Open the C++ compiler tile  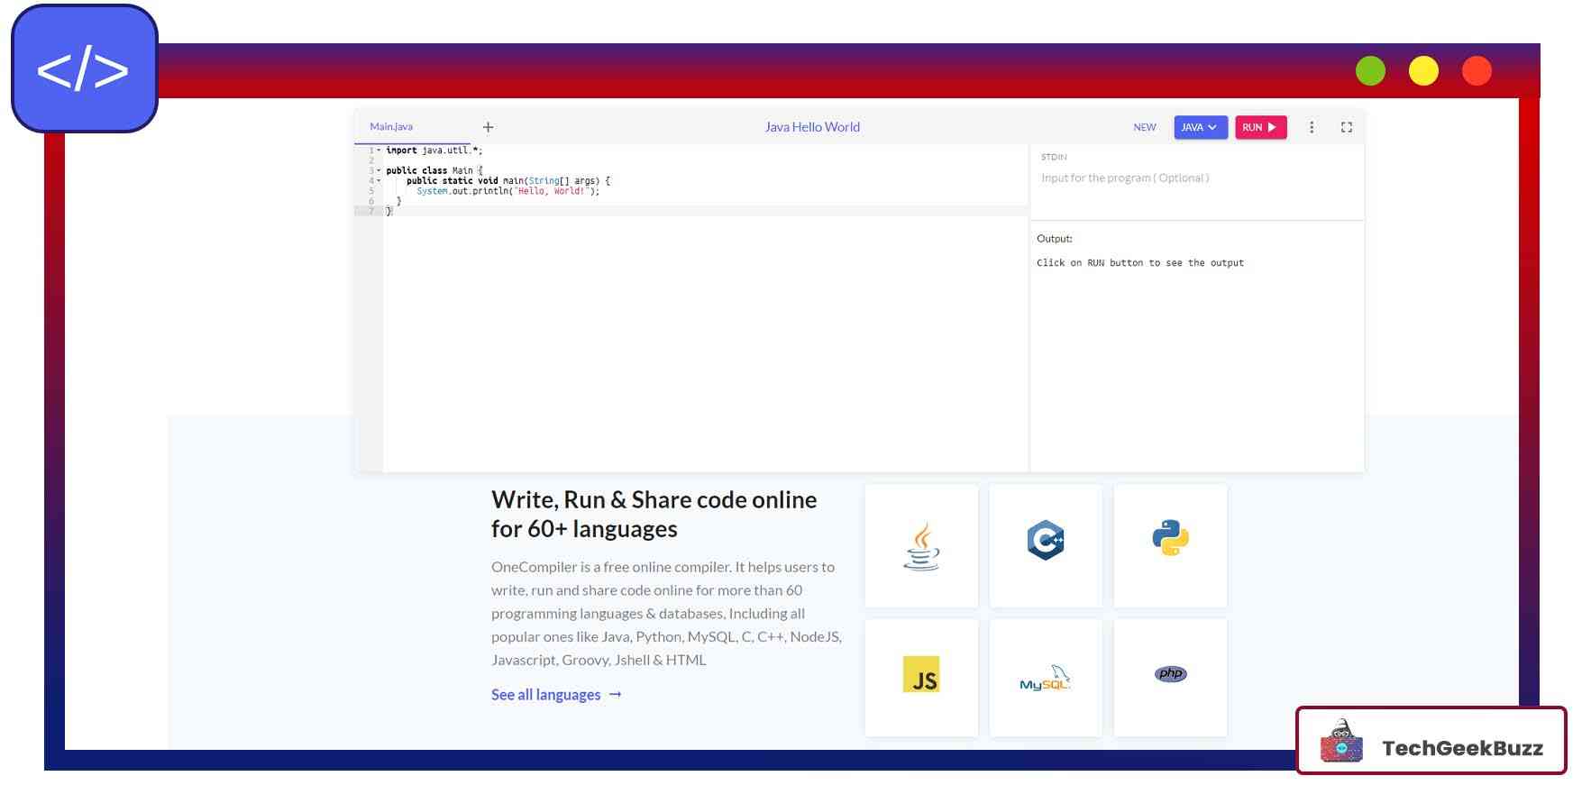1046,546
